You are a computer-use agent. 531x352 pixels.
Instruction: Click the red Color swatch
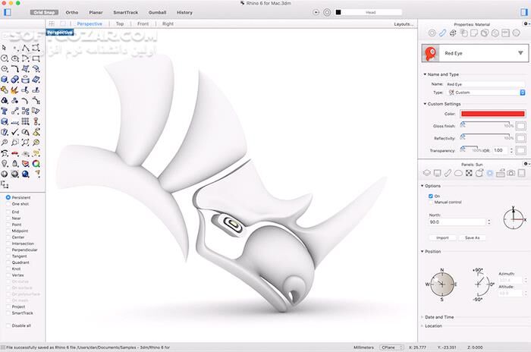493,114
